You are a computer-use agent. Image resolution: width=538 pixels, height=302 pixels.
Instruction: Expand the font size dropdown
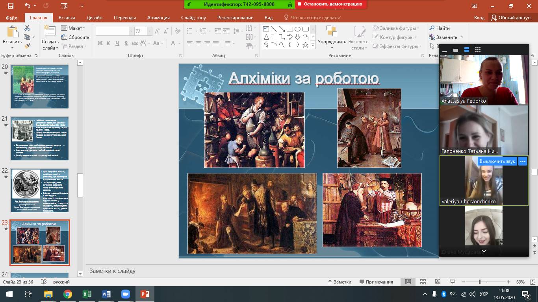(x=149, y=31)
